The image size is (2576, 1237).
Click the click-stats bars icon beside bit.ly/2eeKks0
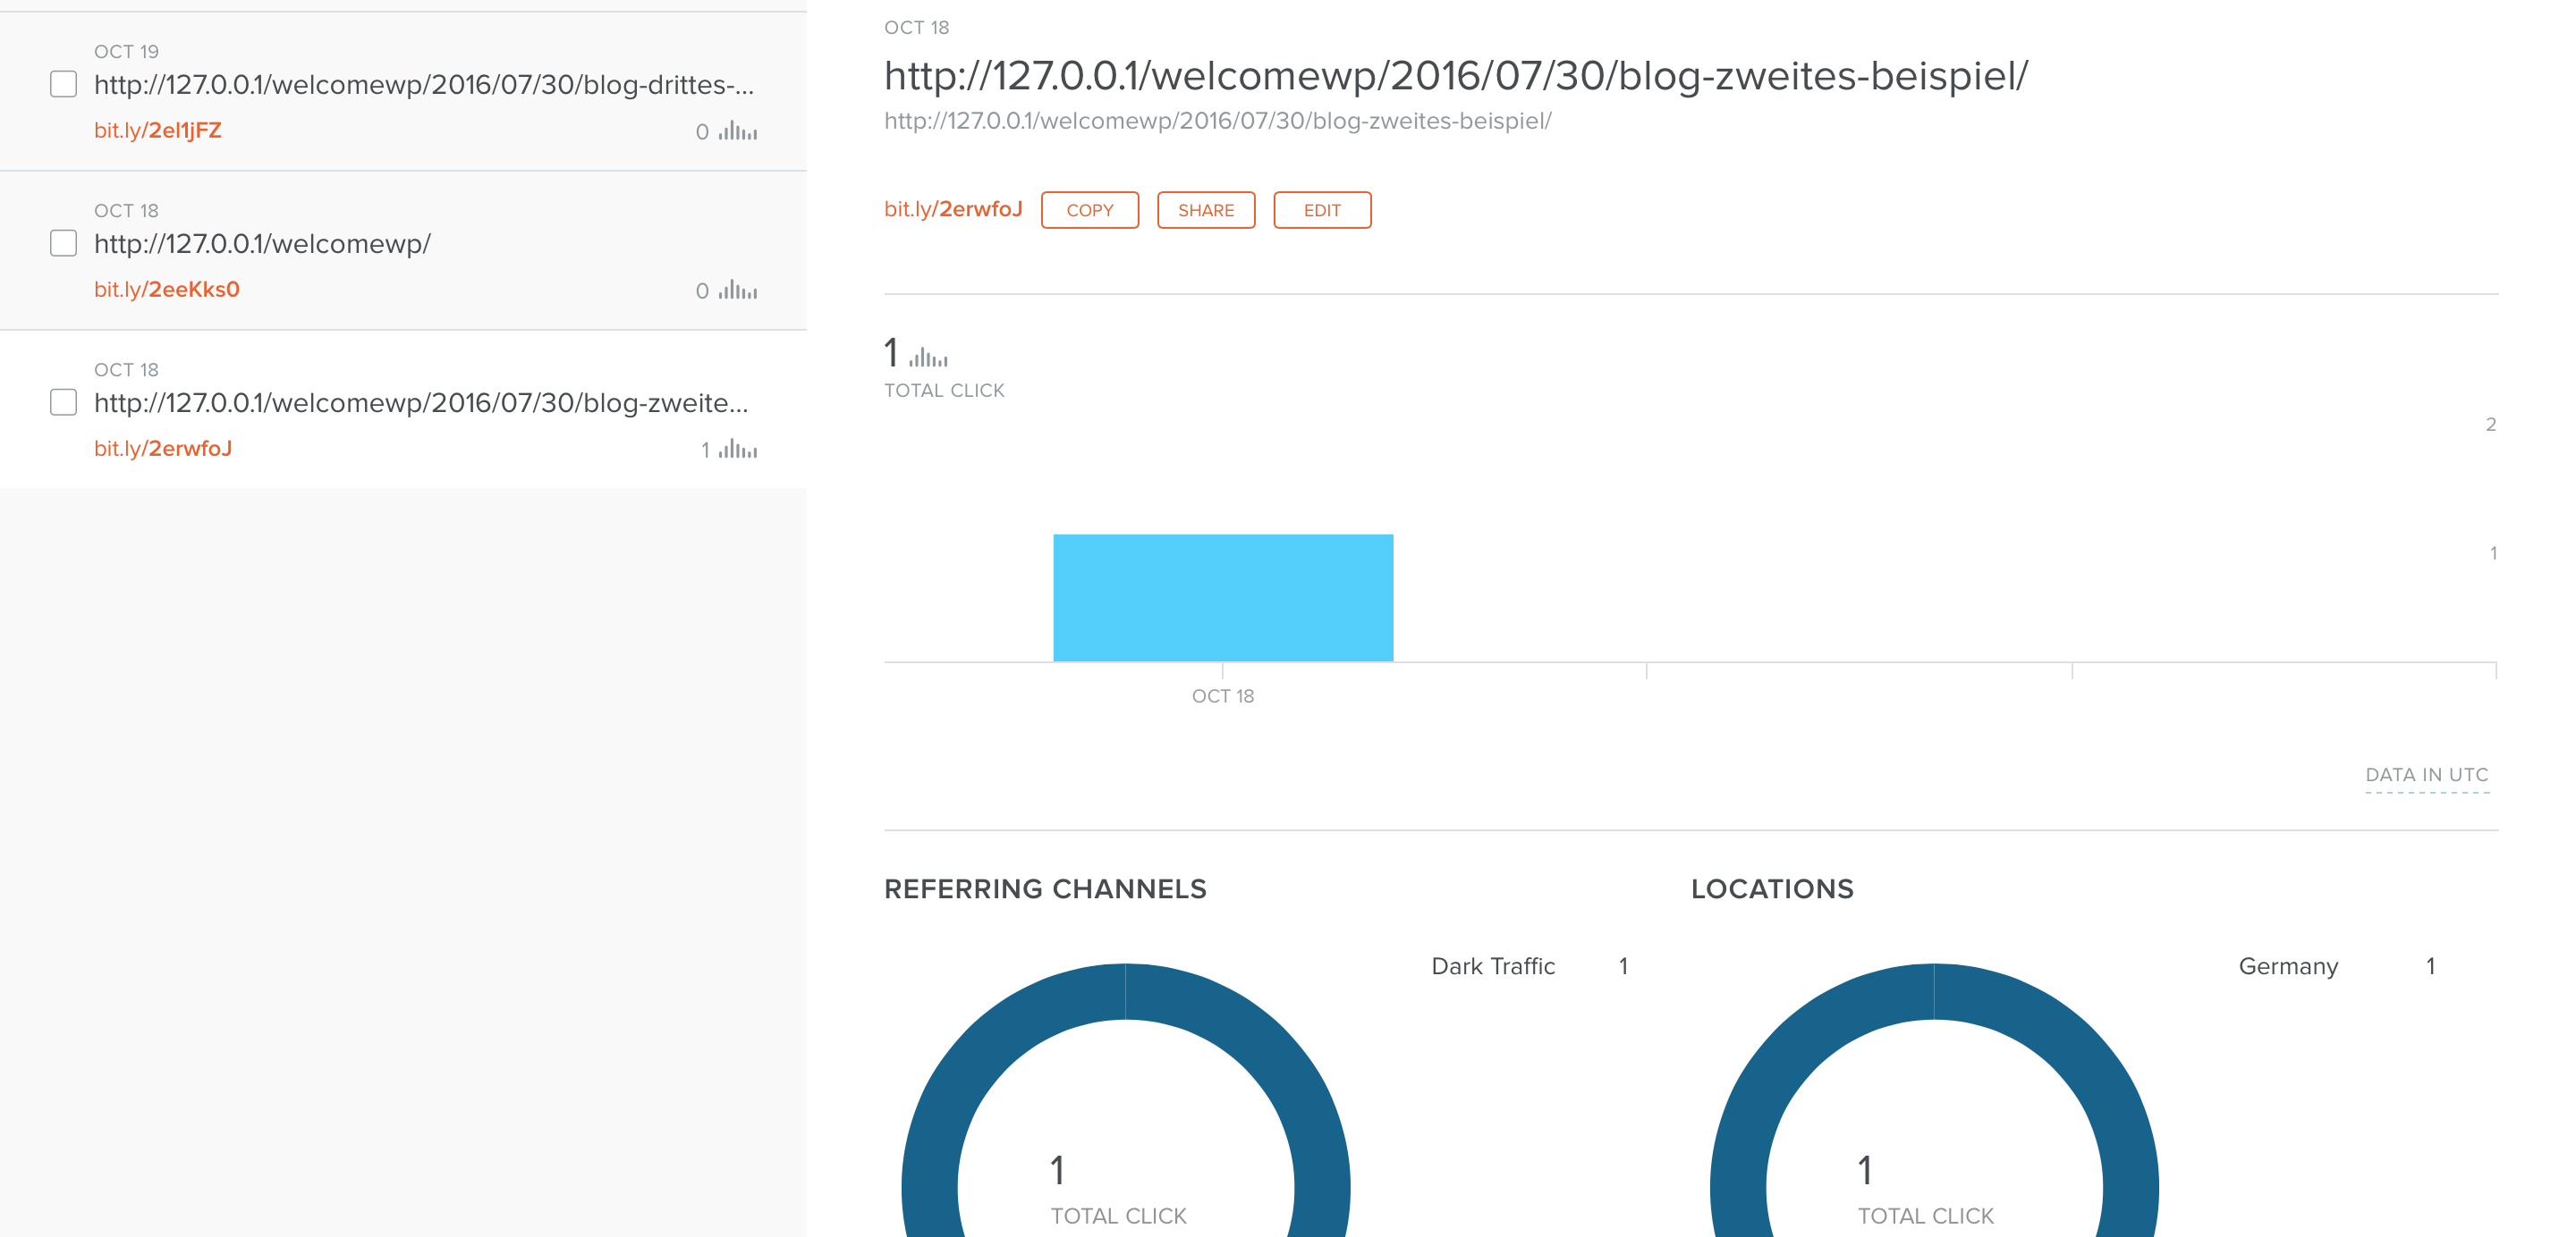pyautogui.click(x=738, y=290)
